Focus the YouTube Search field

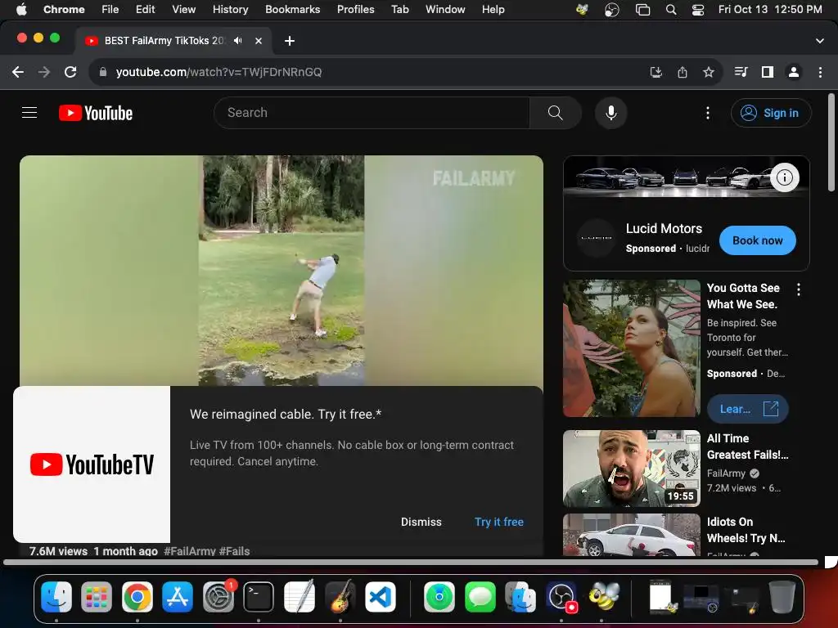click(372, 113)
